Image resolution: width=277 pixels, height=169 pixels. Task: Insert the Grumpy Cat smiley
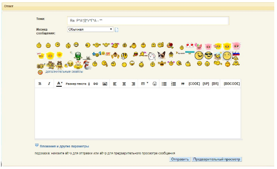(161, 55)
